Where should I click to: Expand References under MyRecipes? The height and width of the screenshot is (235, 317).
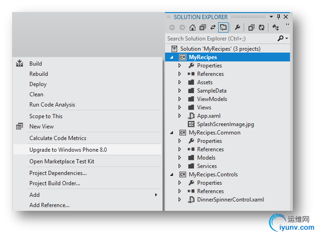point(179,74)
